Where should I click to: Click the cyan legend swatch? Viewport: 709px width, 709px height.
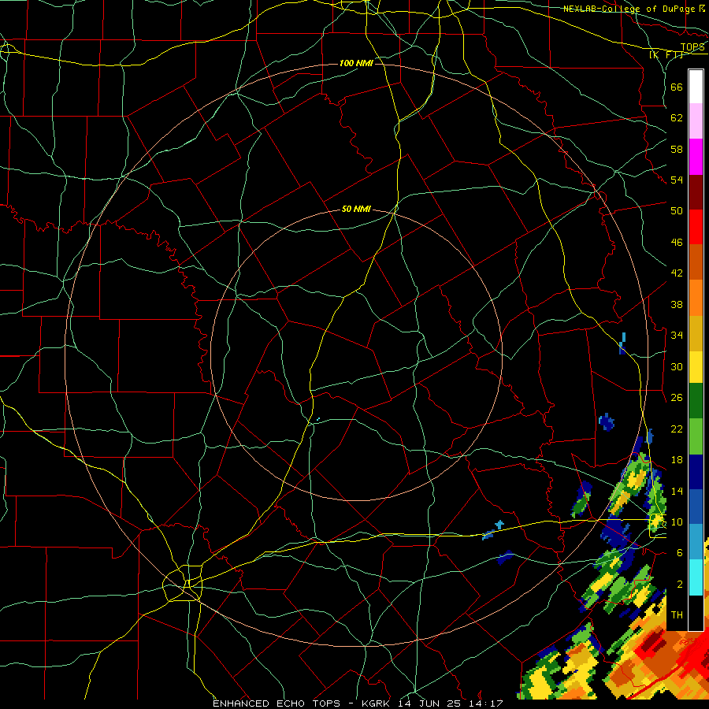point(696,577)
